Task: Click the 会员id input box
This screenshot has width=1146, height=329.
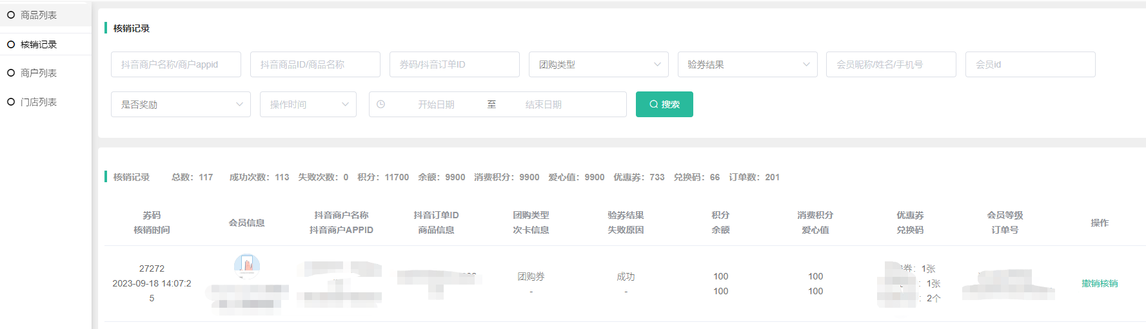Action: pyautogui.click(x=1030, y=64)
